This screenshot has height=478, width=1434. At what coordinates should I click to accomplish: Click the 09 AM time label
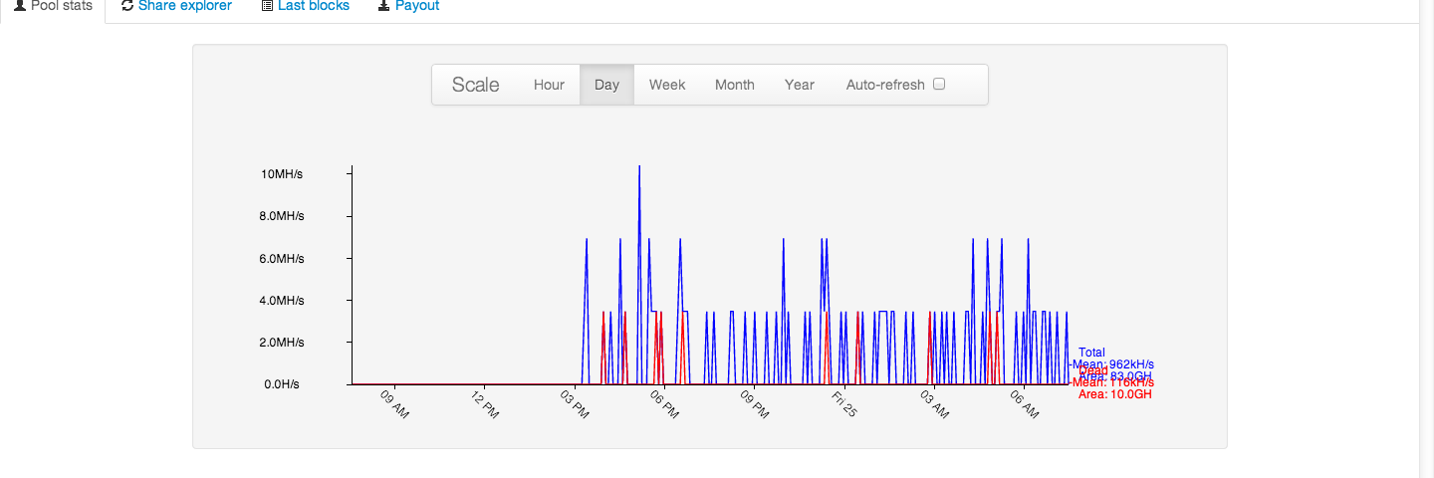pos(395,404)
